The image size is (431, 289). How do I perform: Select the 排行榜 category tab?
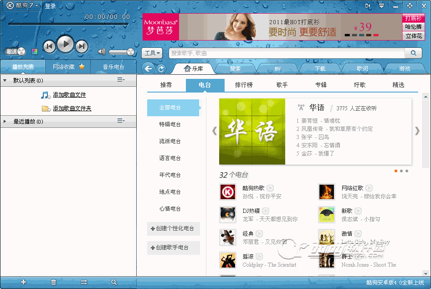244,85
